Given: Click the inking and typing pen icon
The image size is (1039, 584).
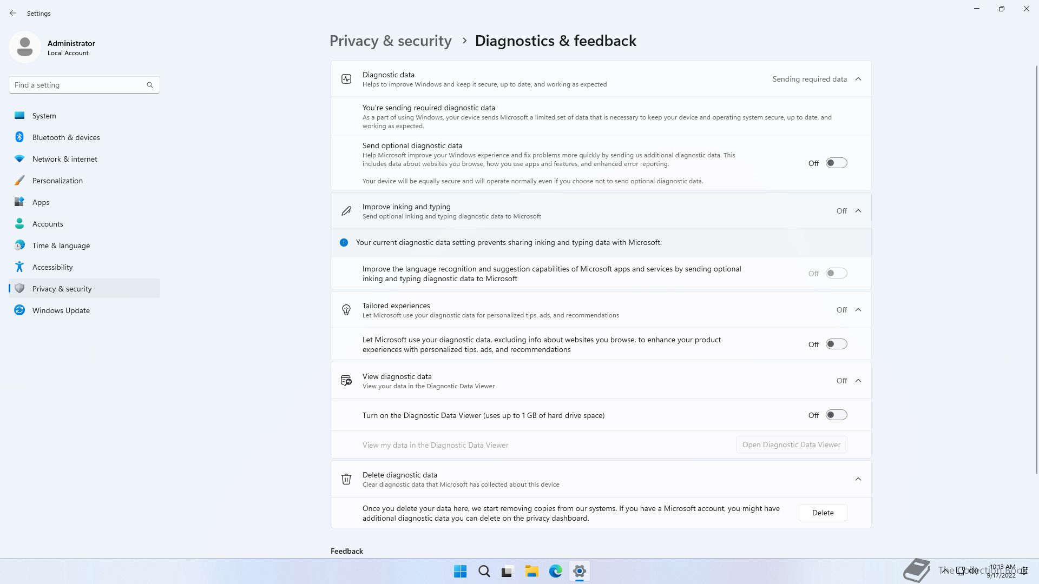Looking at the screenshot, I should tap(346, 211).
